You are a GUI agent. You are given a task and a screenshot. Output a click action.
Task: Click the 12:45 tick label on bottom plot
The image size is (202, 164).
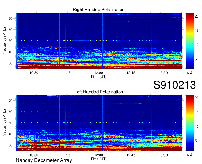[x=131, y=155]
